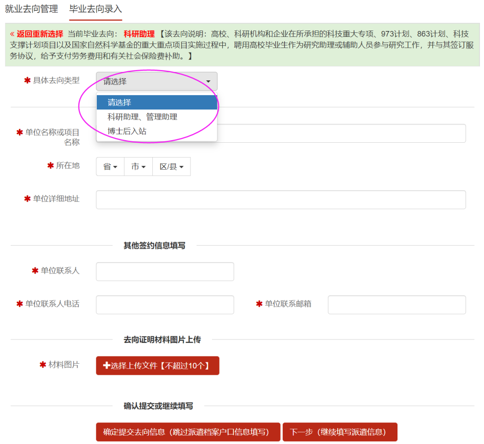Expand the 区/县 district dropdown
The image size is (484, 444).
[x=171, y=167]
